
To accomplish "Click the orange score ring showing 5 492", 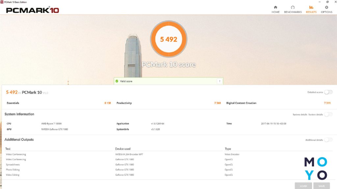I will [x=168, y=39].
